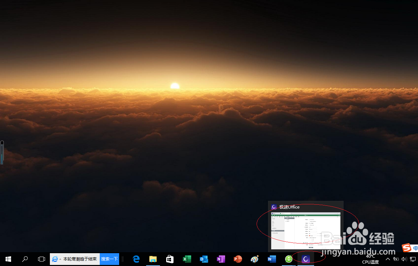418x266 pixels.
Task: Launch Word from the taskbar
Action: click(272, 259)
